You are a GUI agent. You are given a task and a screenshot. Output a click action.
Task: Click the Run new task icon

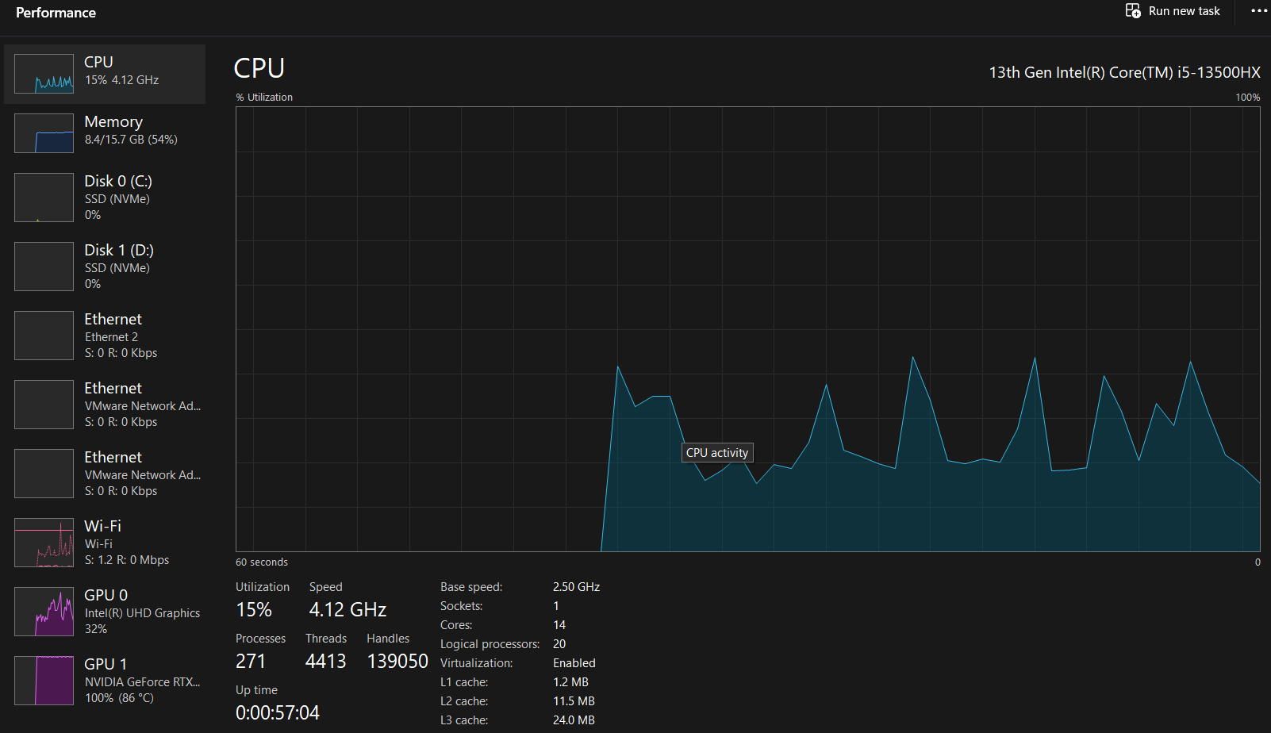(1133, 11)
